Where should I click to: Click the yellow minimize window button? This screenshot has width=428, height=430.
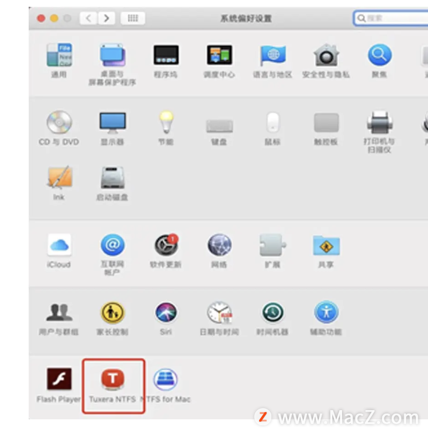tap(54, 18)
